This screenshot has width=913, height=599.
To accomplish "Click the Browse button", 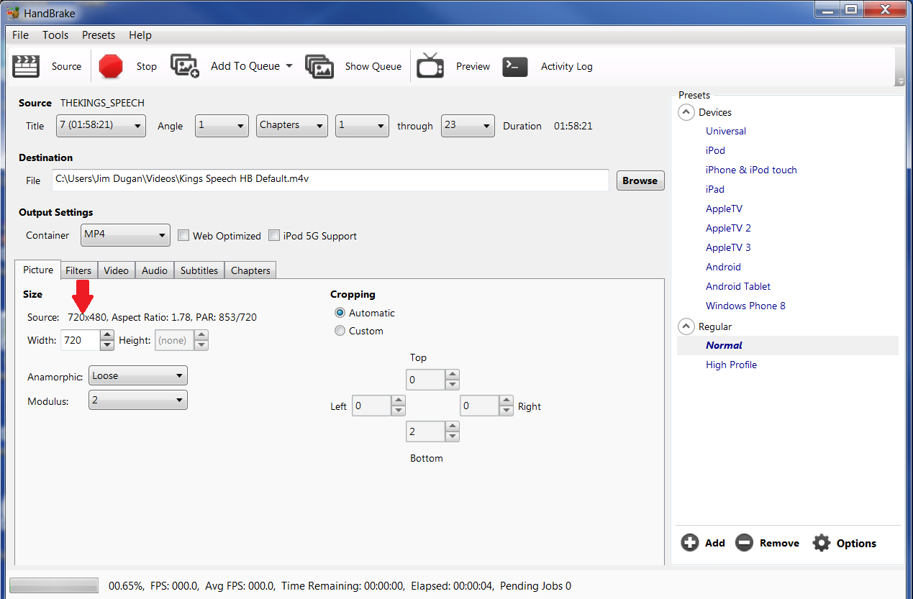I will (640, 180).
